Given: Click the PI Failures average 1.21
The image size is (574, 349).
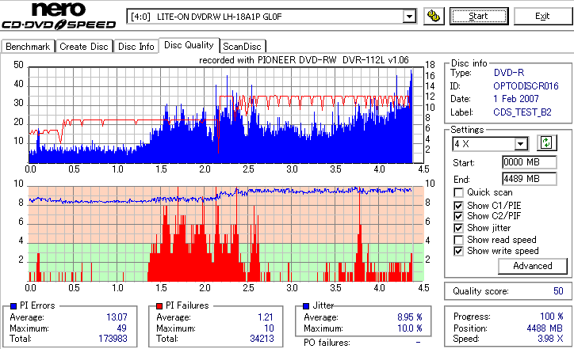Looking at the screenshot, I should pyautogui.click(x=266, y=317).
